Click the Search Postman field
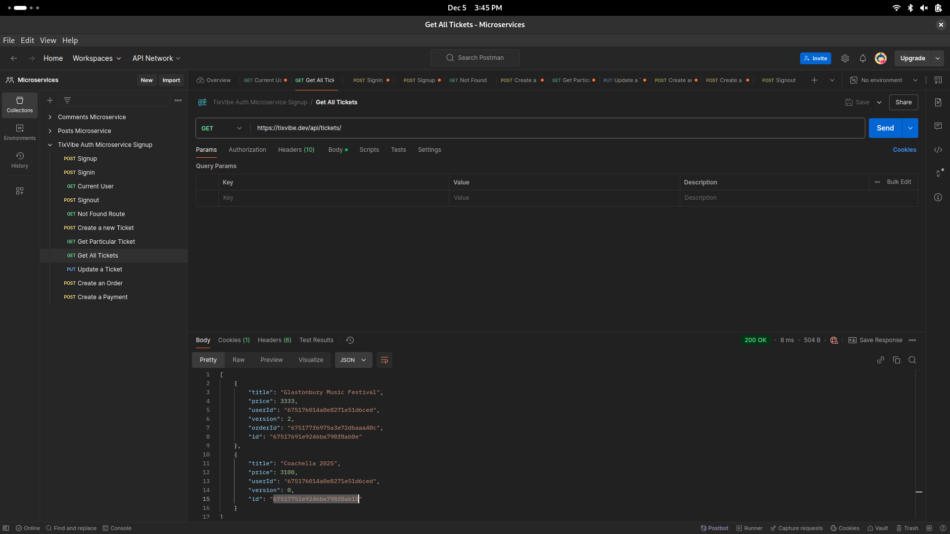 [x=475, y=58]
